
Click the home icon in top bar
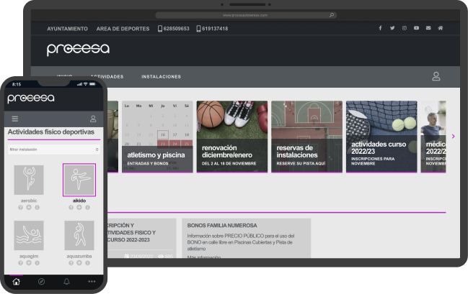pos(440,28)
